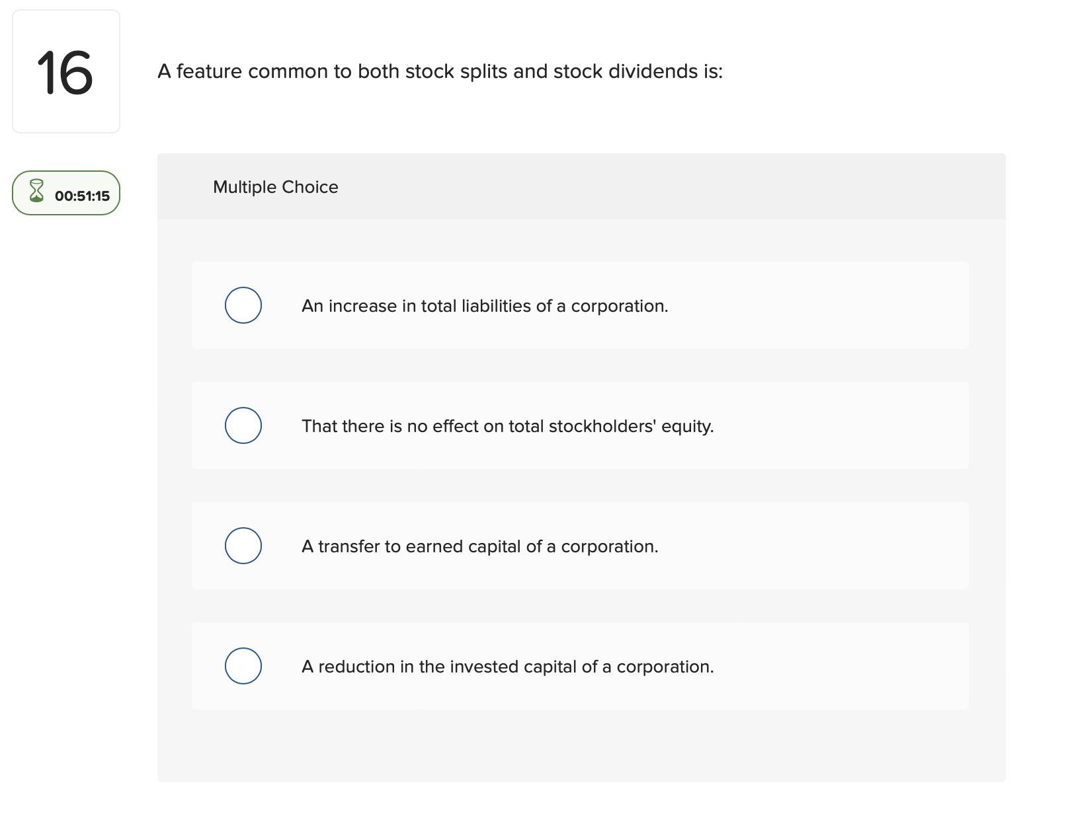Click the answer text 'An increase in total liabilities of a corporation'
This screenshot has height=839, width=1070.
[485, 306]
